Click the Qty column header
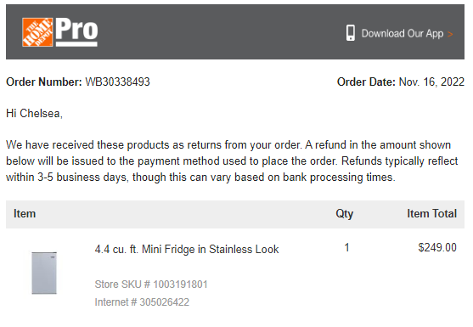 344,214
